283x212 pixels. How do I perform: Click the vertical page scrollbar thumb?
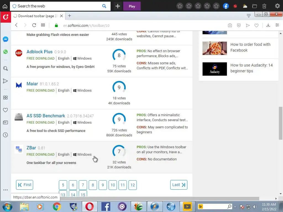point(281,123)
